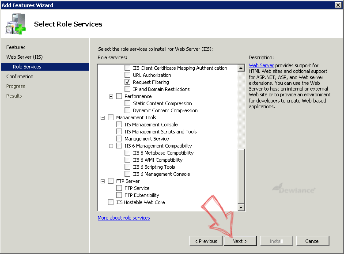Collapse IIS 6 Management Compatibility node
Viewport: 344px width, 254px height.
point(111,146)
